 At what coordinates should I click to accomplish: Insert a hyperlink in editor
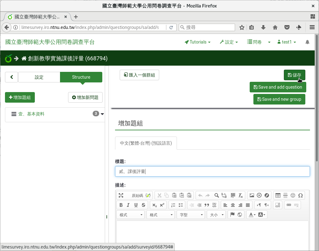point(289,205)
